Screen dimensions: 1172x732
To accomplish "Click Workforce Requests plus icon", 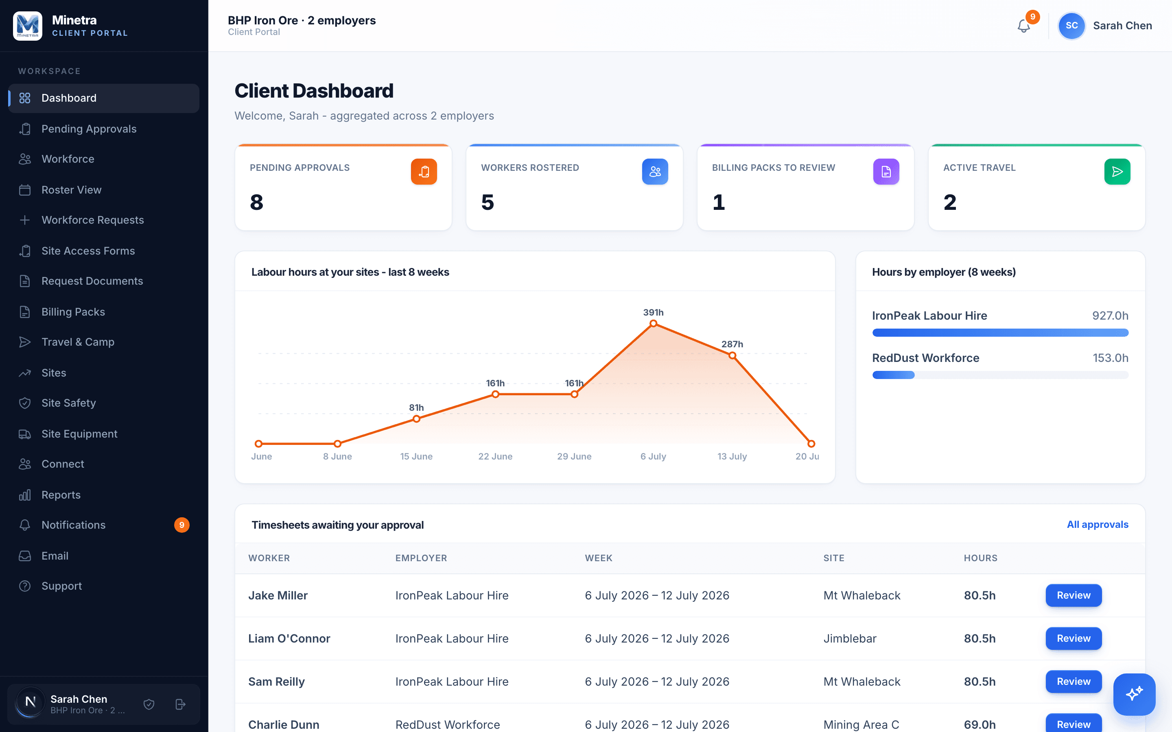I will click(x=25, y=220).
